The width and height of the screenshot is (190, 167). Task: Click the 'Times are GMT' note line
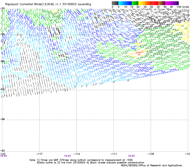point(81,160)
